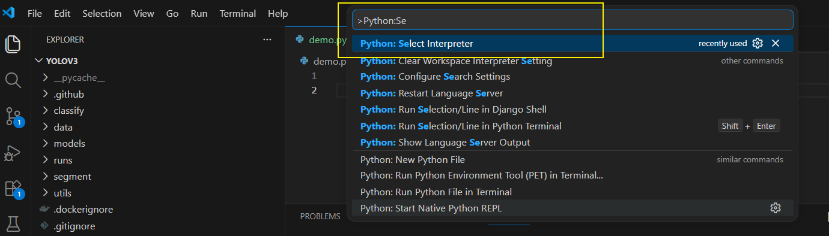Click gear icon for Start Native Python REPL
Screen dimensions: 829x236
pos(776,208)
